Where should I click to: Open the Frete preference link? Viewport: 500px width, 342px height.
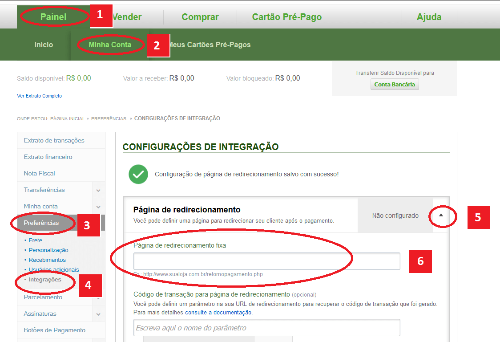tap(35, 240)
